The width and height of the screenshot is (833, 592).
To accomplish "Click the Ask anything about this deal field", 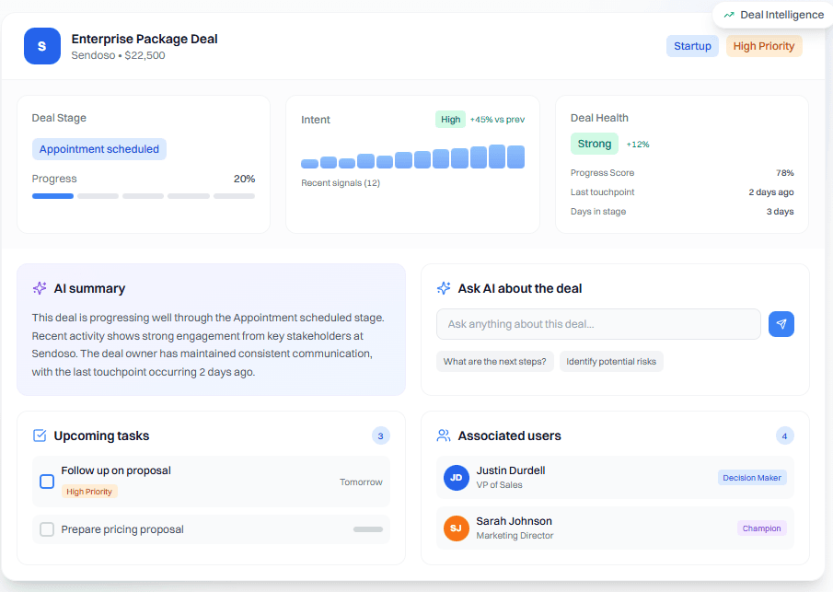I will [598, 324].
